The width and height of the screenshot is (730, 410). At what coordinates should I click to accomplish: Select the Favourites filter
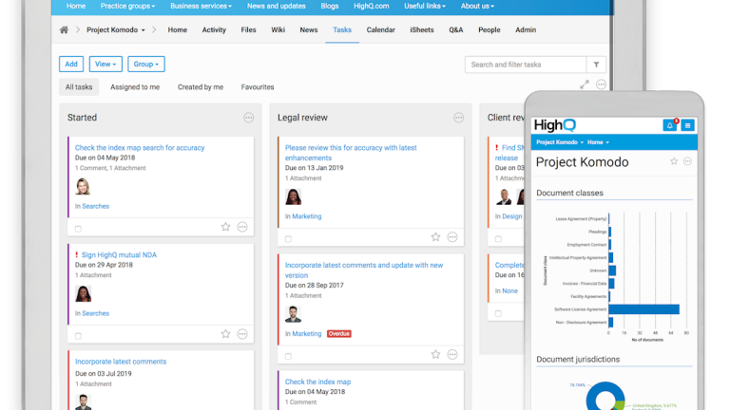(x=258, y=87)
